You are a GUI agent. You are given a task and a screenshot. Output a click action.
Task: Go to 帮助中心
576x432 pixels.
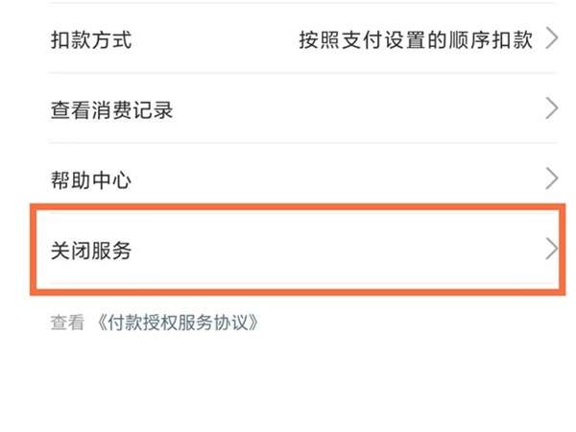(288, 180)
